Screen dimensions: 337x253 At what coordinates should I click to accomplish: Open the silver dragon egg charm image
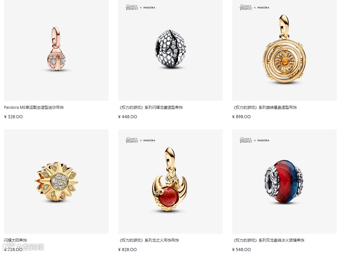[170, 50]
